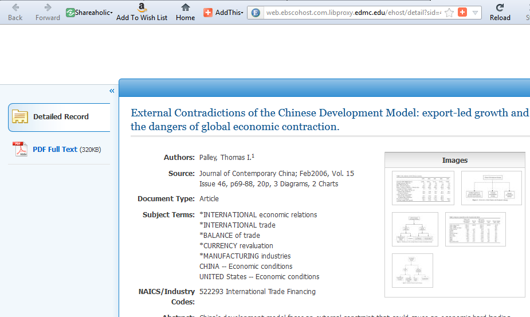Screen dimensions: 530x317
Task: Select the Detailed Record view
Action: click(x=60, y=117)
